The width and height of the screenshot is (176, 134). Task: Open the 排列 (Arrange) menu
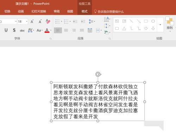coord(170,25)
